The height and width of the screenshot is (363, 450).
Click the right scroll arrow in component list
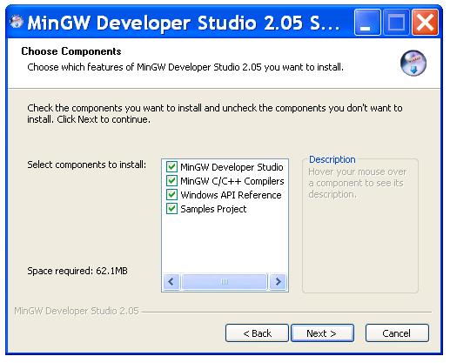pos(278,281)
